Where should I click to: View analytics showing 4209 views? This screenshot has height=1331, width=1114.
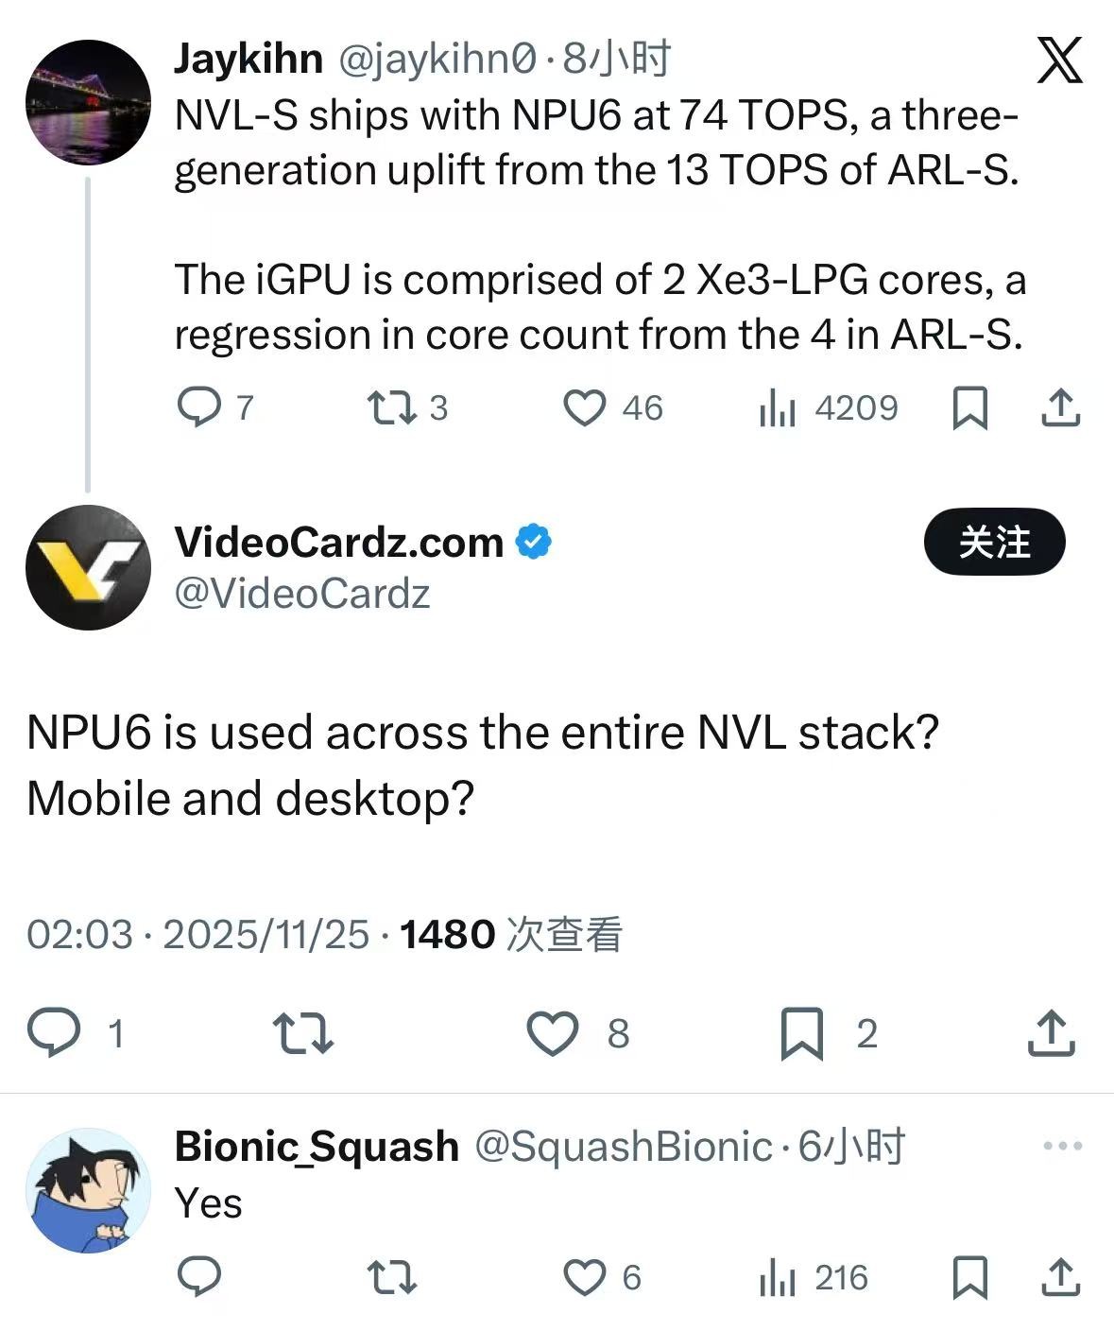(829, 408)
